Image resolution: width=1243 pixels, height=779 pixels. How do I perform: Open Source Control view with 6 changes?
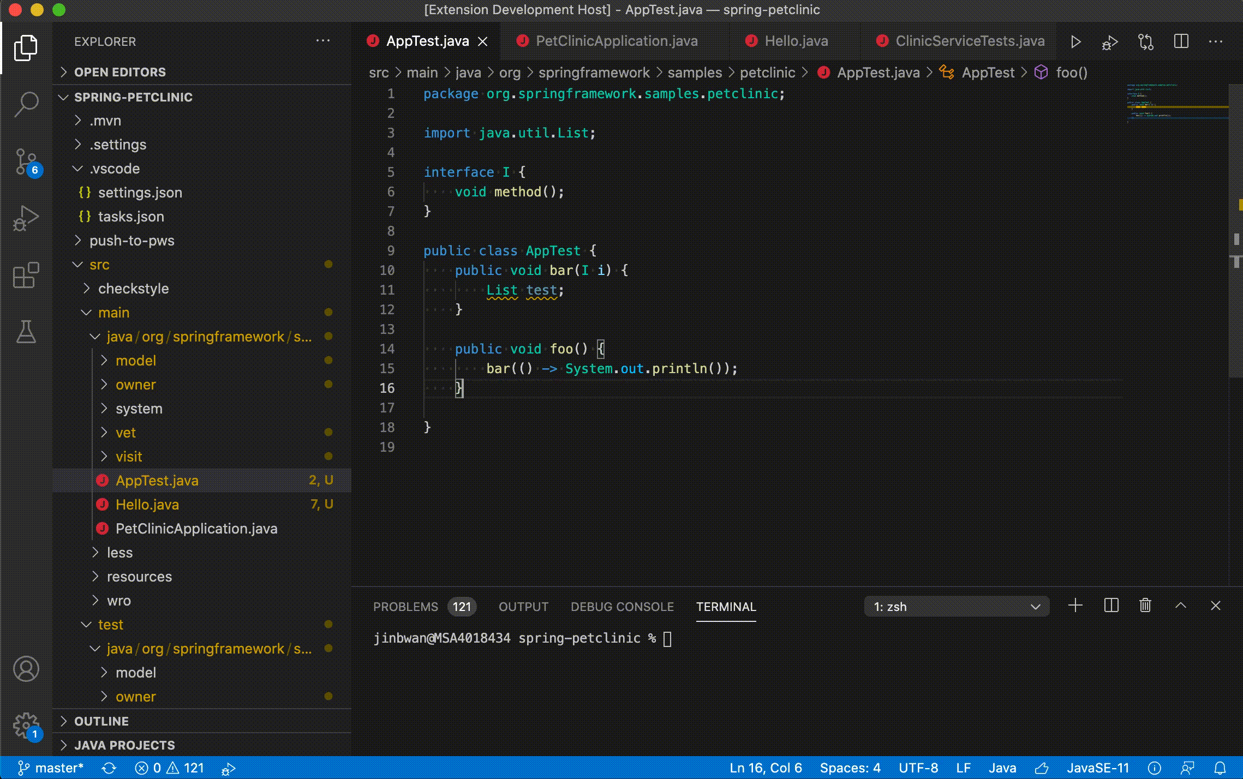click(x=26, y=161)
